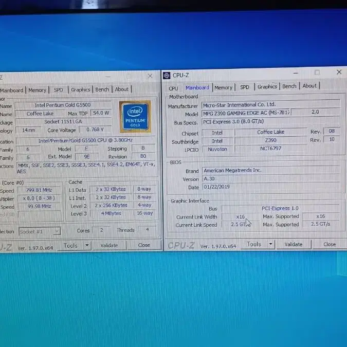The image size is (347, 347).
Task: Open the SPD tab in right CPU-Z window
Action: (x=245, y=87)
